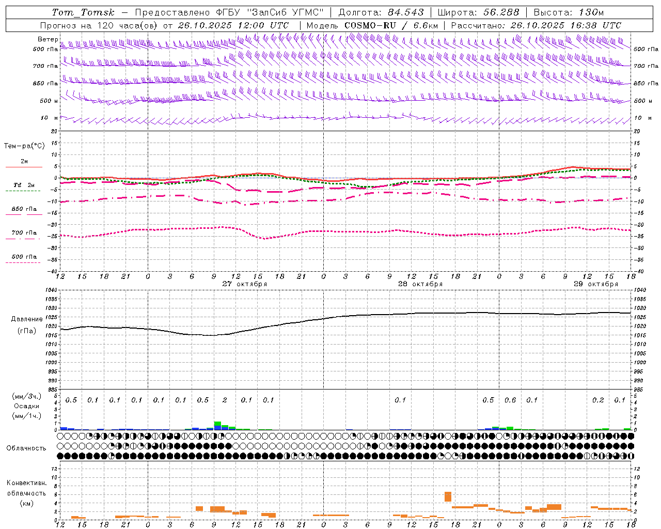Click the precipitation value '0.6'
The height and width of the screenshot is (529, 661).
pos(510,400)
